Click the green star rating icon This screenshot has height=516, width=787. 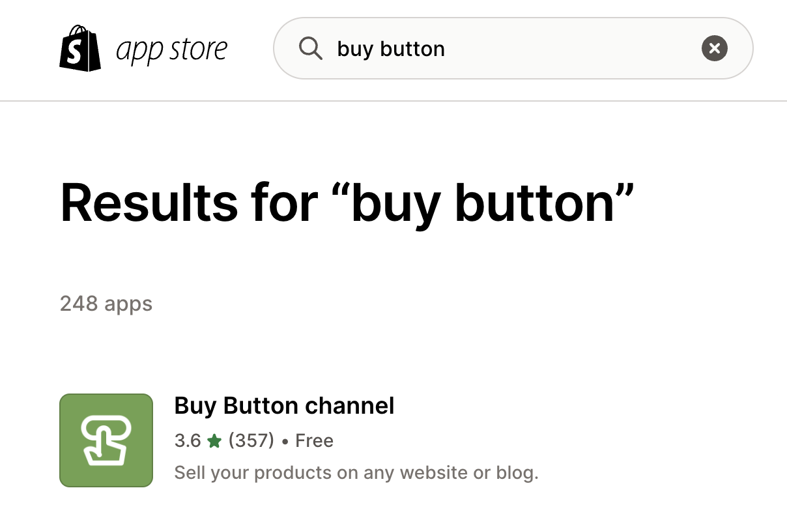click(214, 442)
